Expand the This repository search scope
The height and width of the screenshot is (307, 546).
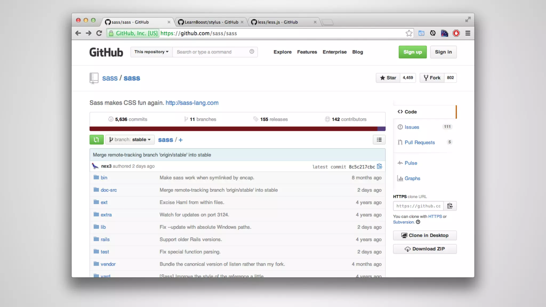(x=151, y=52)
